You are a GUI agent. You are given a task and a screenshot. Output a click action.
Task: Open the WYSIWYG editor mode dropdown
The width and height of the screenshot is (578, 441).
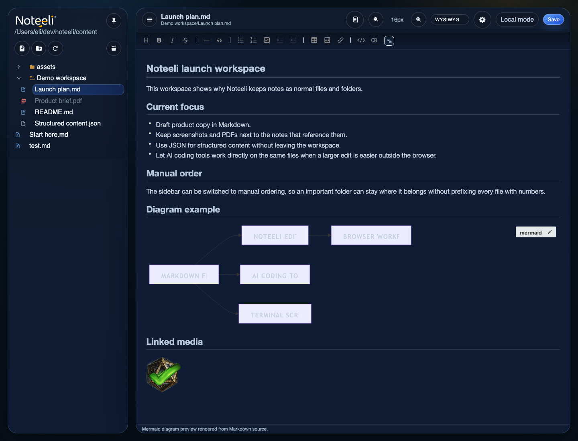[450, 19]
